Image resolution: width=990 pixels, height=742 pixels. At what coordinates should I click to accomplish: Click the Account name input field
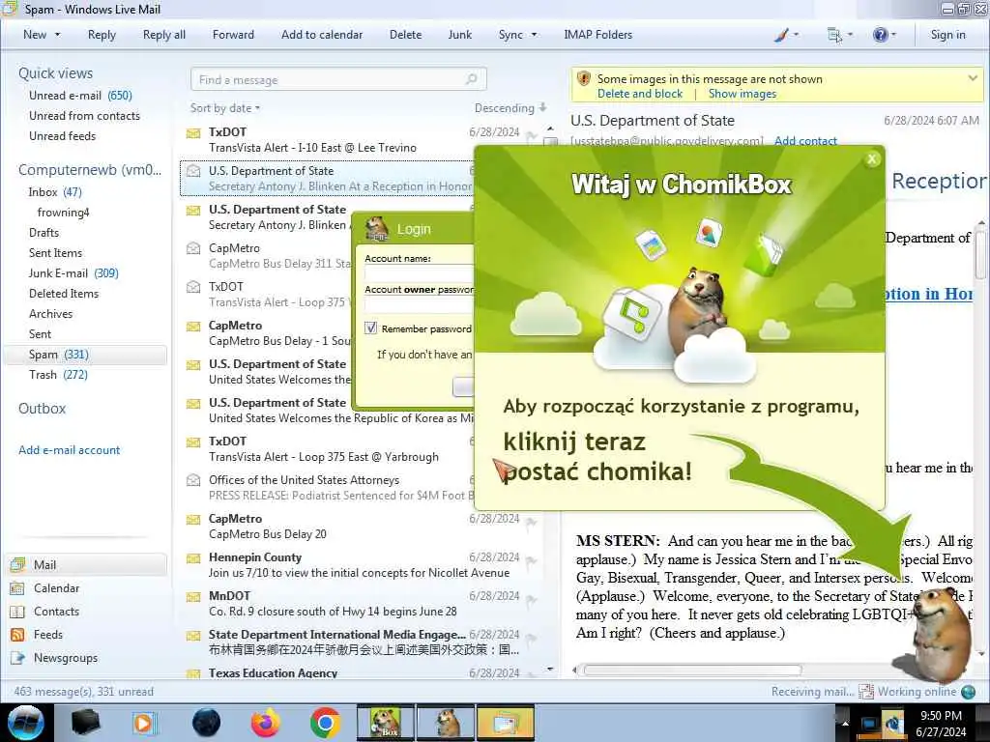tap(420, 273)
